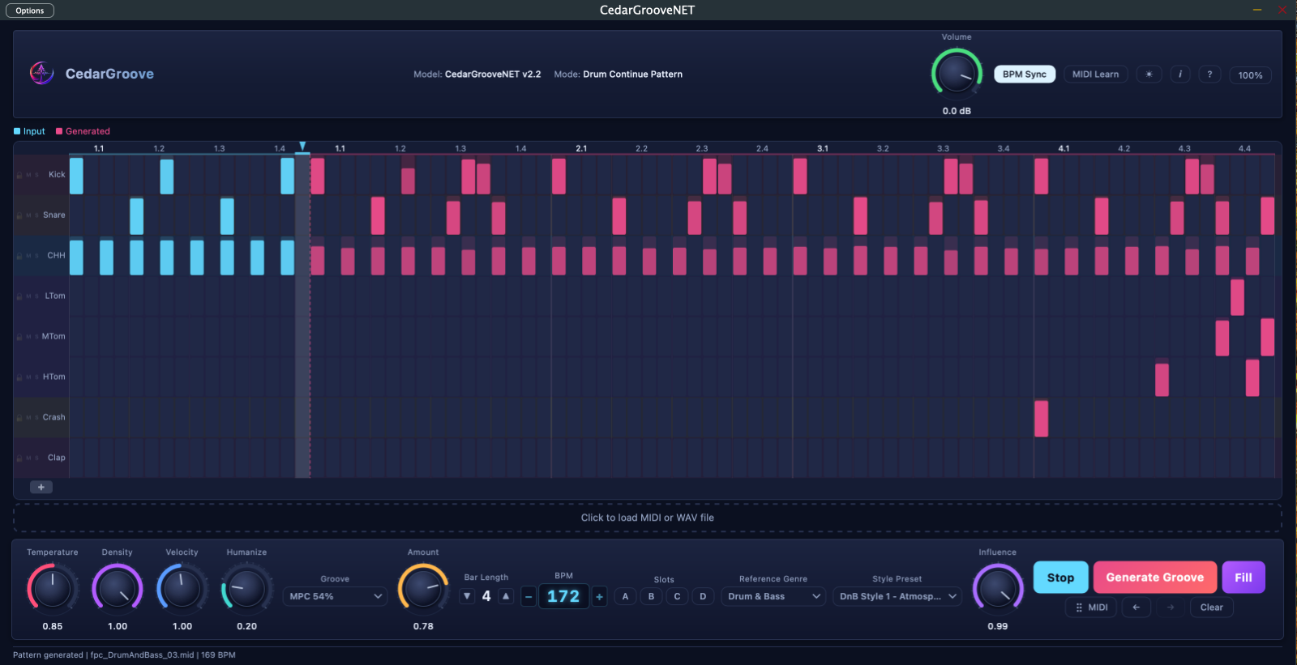Click the undo left-arrow icon
This screenshot has width=1297, height=665.
pyautogui.click(x=1136, y=607)
